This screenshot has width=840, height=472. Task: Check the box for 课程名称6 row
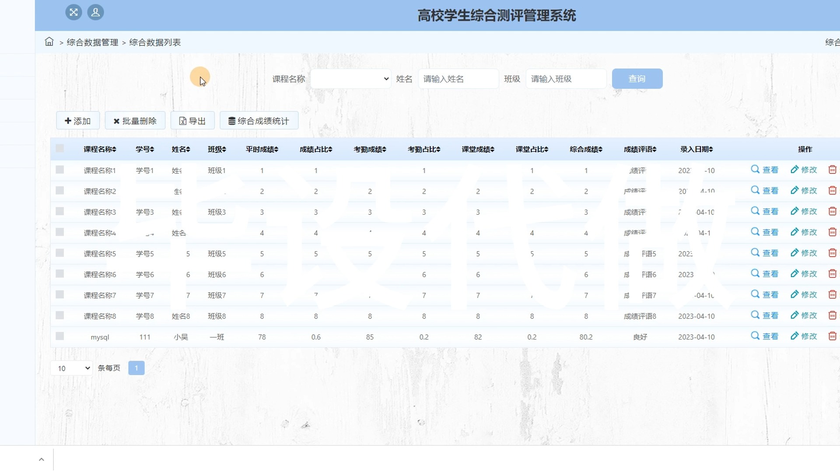[60, 274]
